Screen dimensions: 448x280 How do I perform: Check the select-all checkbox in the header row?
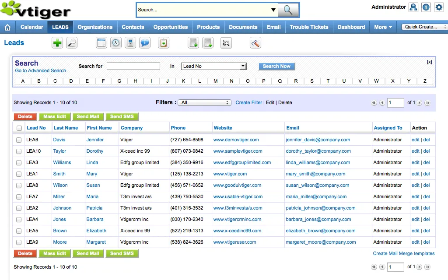coord(19,128)
